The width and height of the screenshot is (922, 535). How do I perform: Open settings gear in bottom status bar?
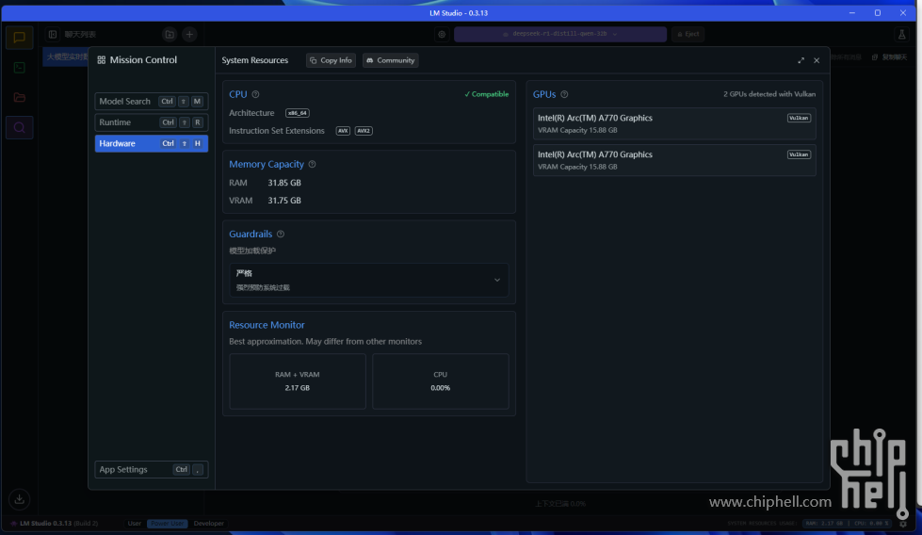click(x=903, y=524)
